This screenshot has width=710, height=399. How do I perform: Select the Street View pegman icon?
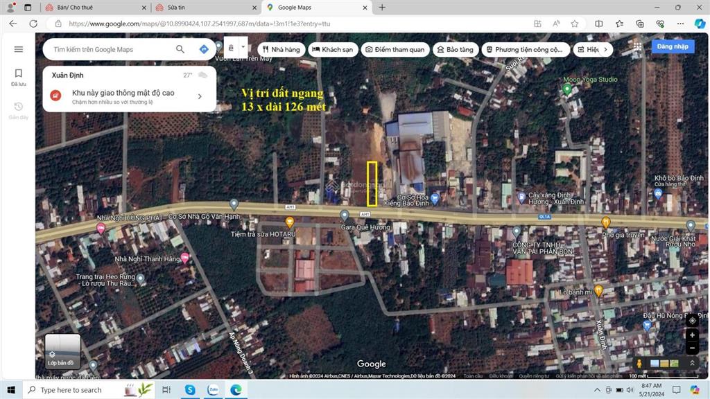639,363
